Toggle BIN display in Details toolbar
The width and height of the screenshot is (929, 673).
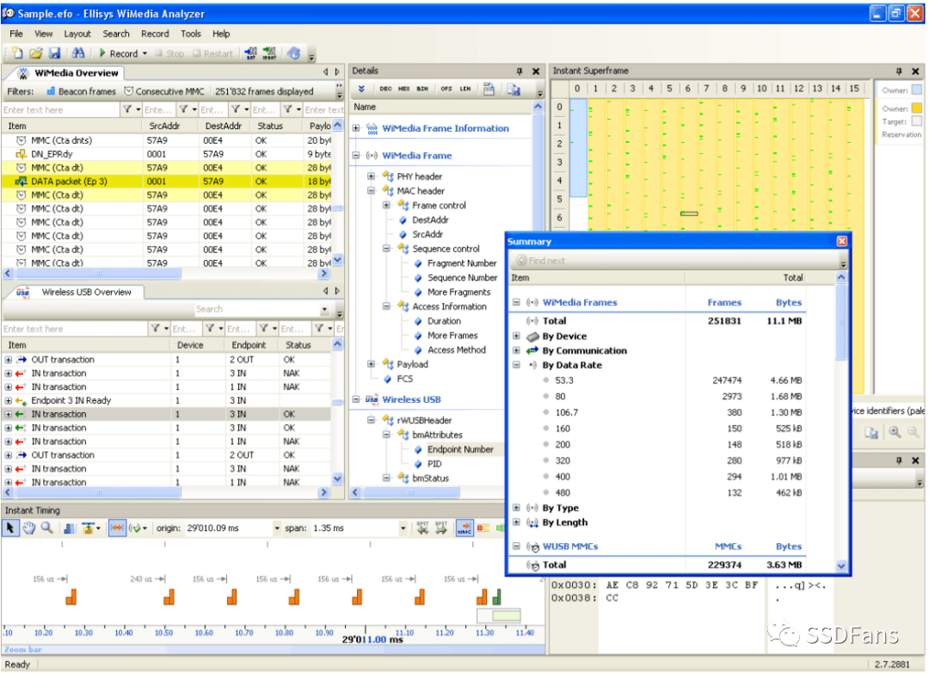[x=422, y=89]
